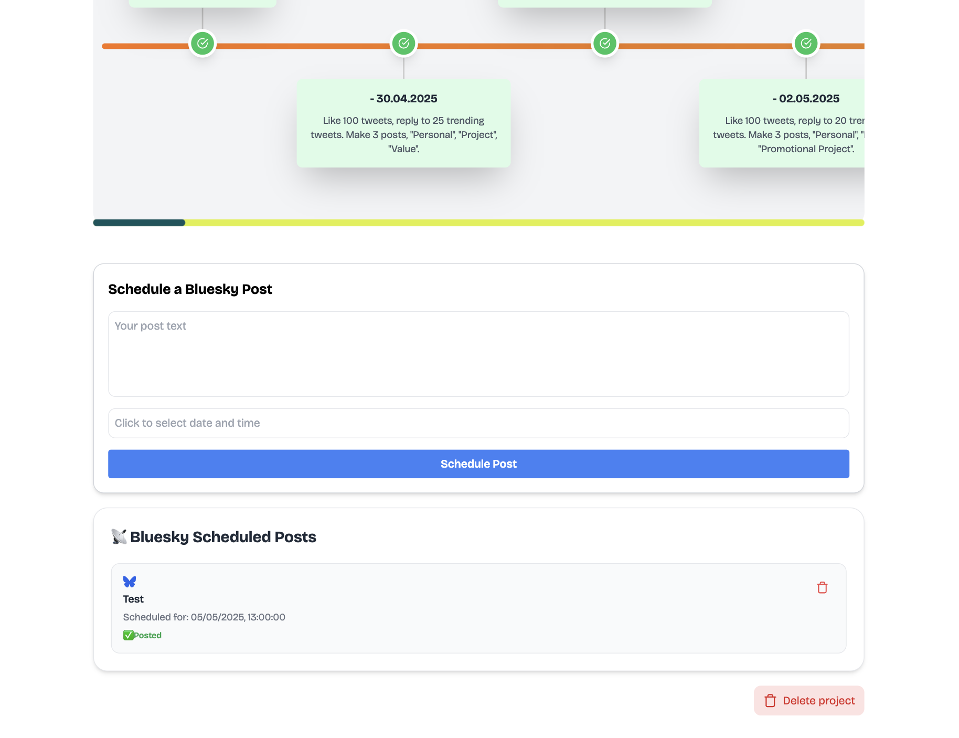This screenshot has width=959, height=738.
Task: Click the "Scheduled for: 05/05/2025" text
Action: (204, 617)
